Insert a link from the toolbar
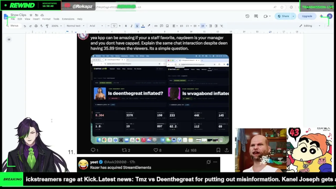Viewport: 336px width, 189px height. click(156, 26)
